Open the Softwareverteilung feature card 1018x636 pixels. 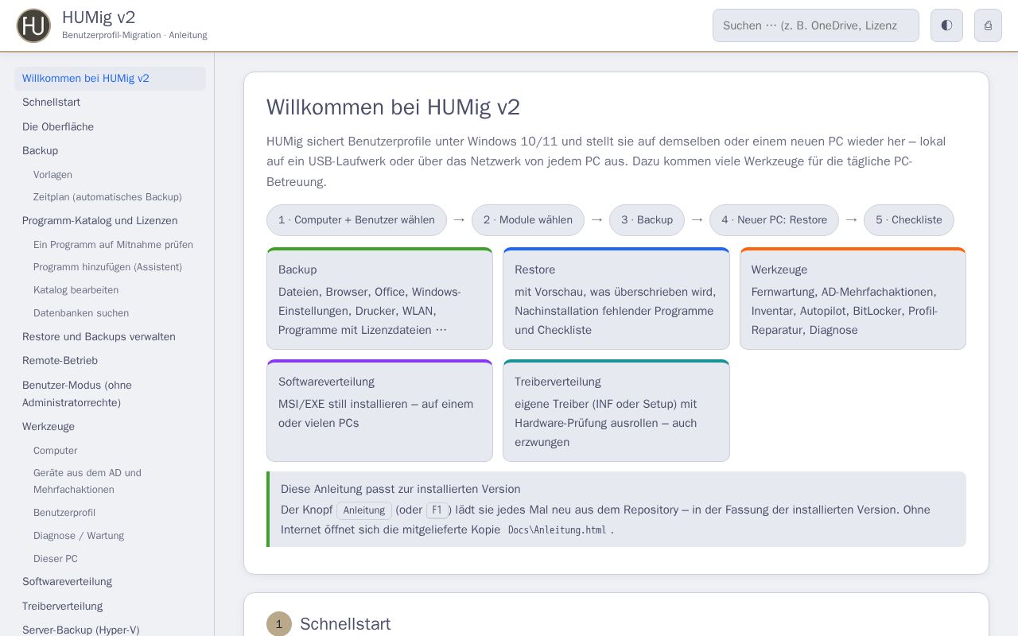coord(379,410)
